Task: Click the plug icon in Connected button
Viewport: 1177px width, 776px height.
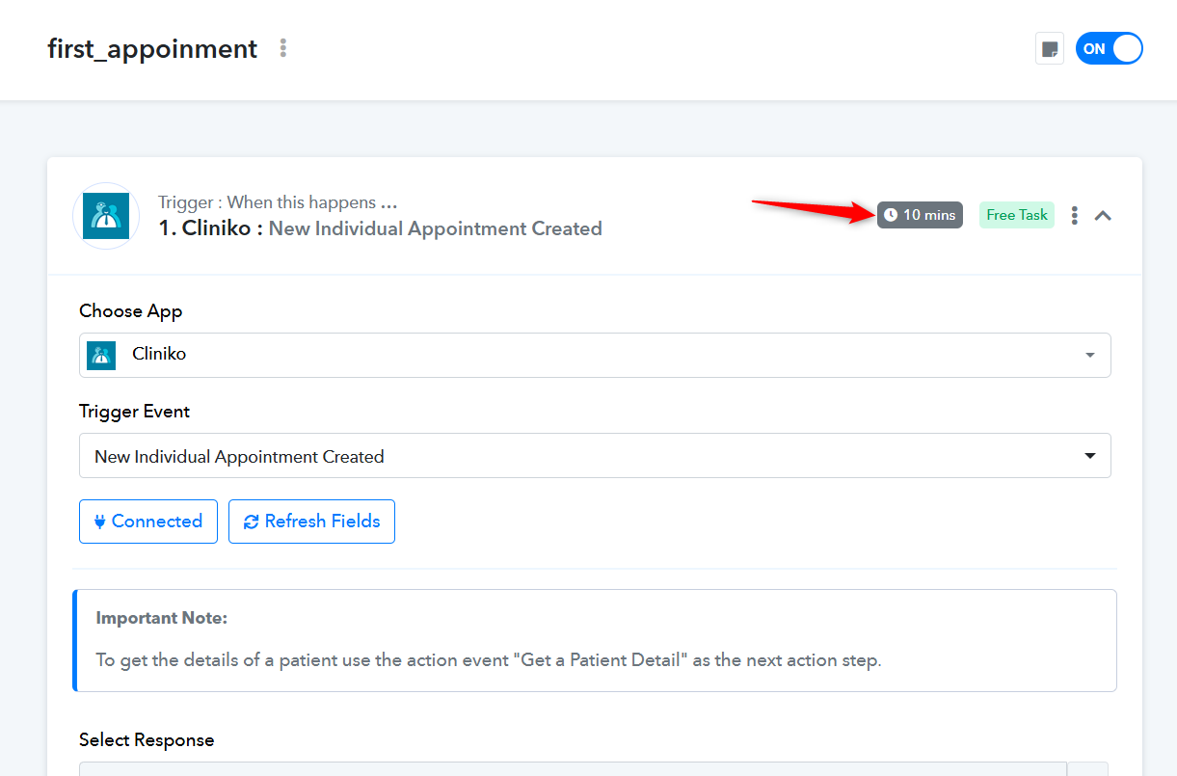Action: 99,522
